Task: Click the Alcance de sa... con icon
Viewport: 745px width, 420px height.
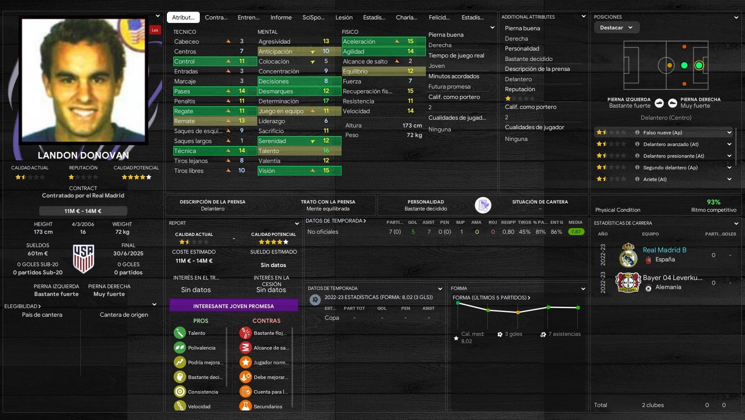Action: point(246,348)
